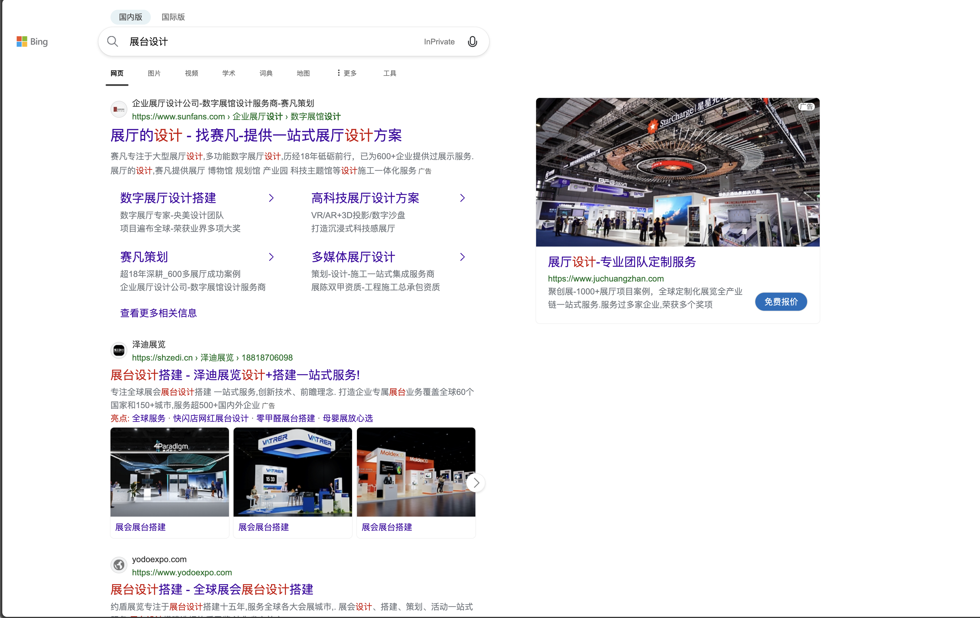The width and height of the screenshot is (980, 618).
Task: Click the Bing logo
Action: tap(32, 42)
